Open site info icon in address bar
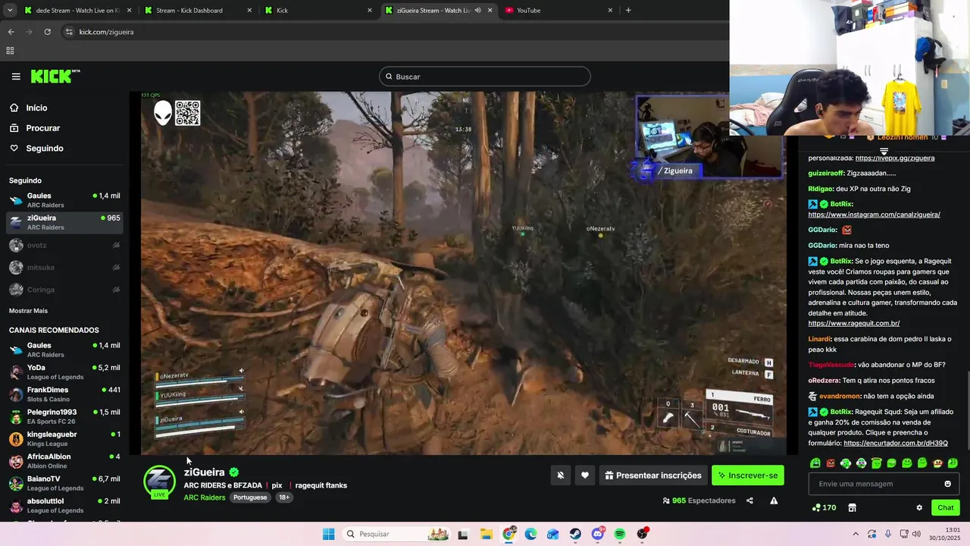Screen dimensions: 970x546 tap(69, 32)
